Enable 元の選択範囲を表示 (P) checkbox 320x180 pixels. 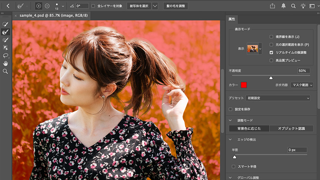[x=271, y=44]
